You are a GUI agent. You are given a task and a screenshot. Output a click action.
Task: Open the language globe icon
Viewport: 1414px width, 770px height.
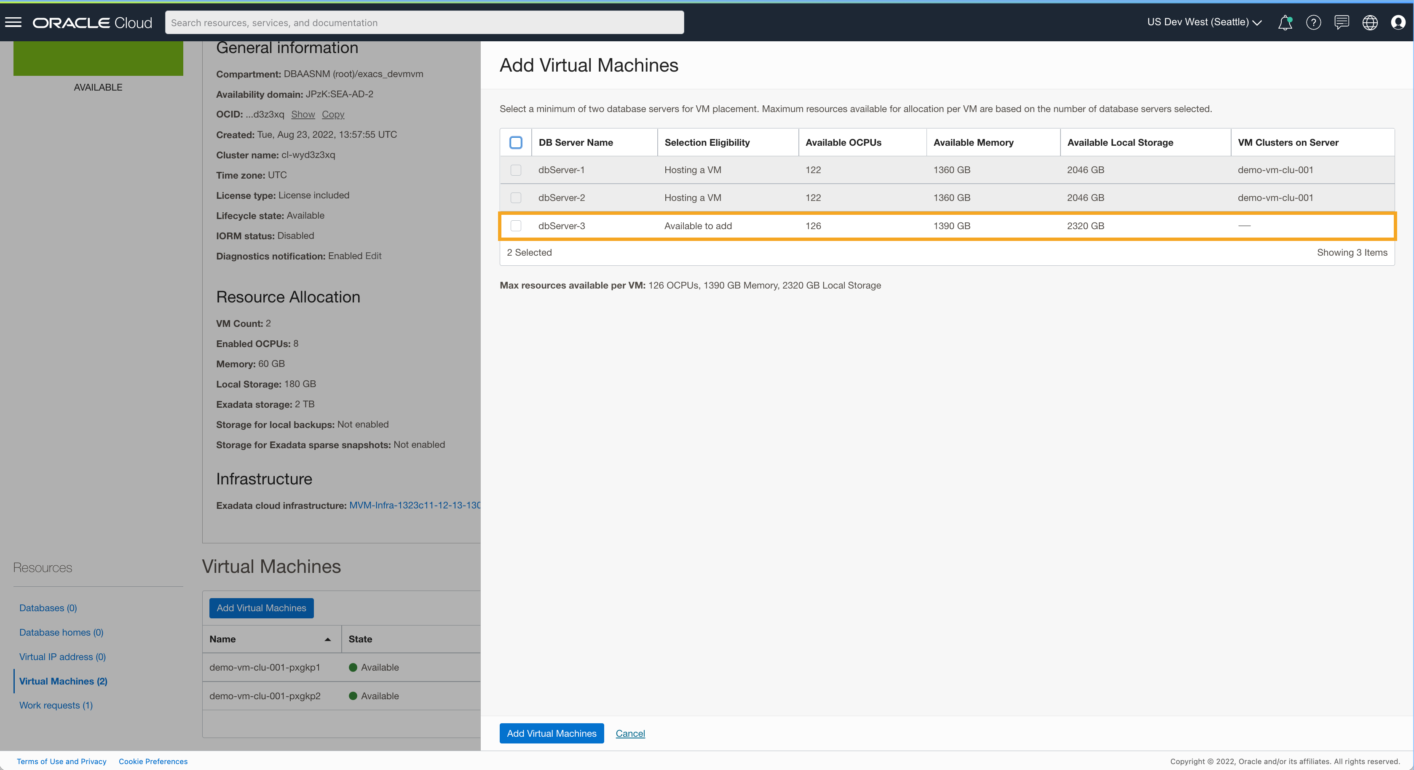tap(1369, 22)
